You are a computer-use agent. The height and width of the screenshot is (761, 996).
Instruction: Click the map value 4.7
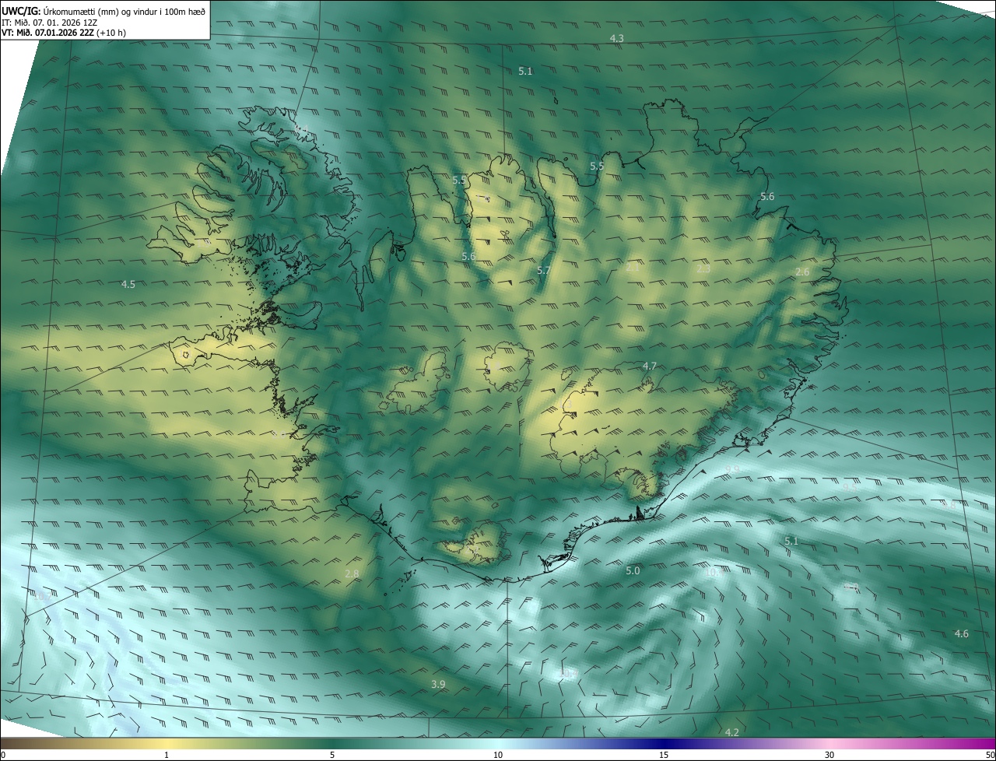(649, 366)
